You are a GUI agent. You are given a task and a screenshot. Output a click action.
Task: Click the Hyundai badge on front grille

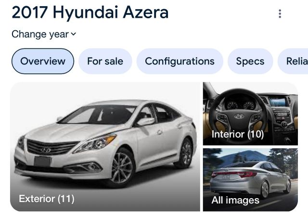(x=46, y=151)
